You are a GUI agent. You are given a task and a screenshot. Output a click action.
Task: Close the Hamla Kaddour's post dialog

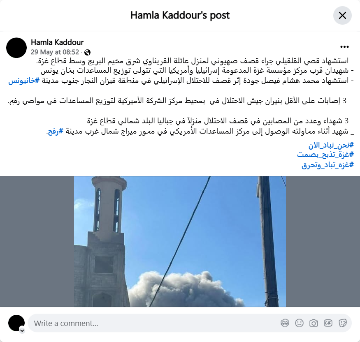342,15
